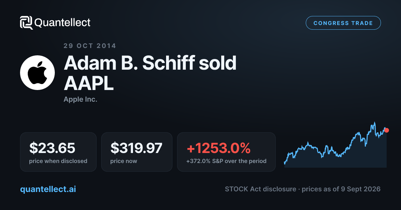The image size is (401, 210).
Task: Open the Congress Trade badge
Action: pyautogui.click(x=343, y=23)
